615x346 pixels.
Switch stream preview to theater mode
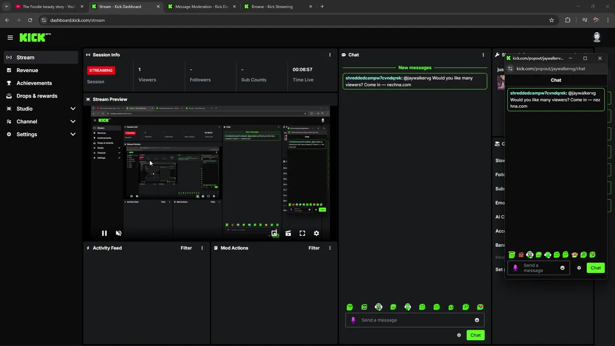pyautogui.click(x=288, y=233)
